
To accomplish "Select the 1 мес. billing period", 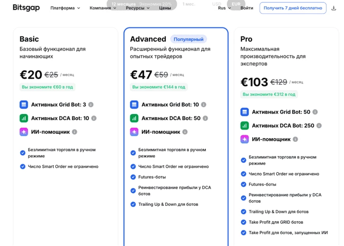I will pyautogui.click(x=189, y=4).
